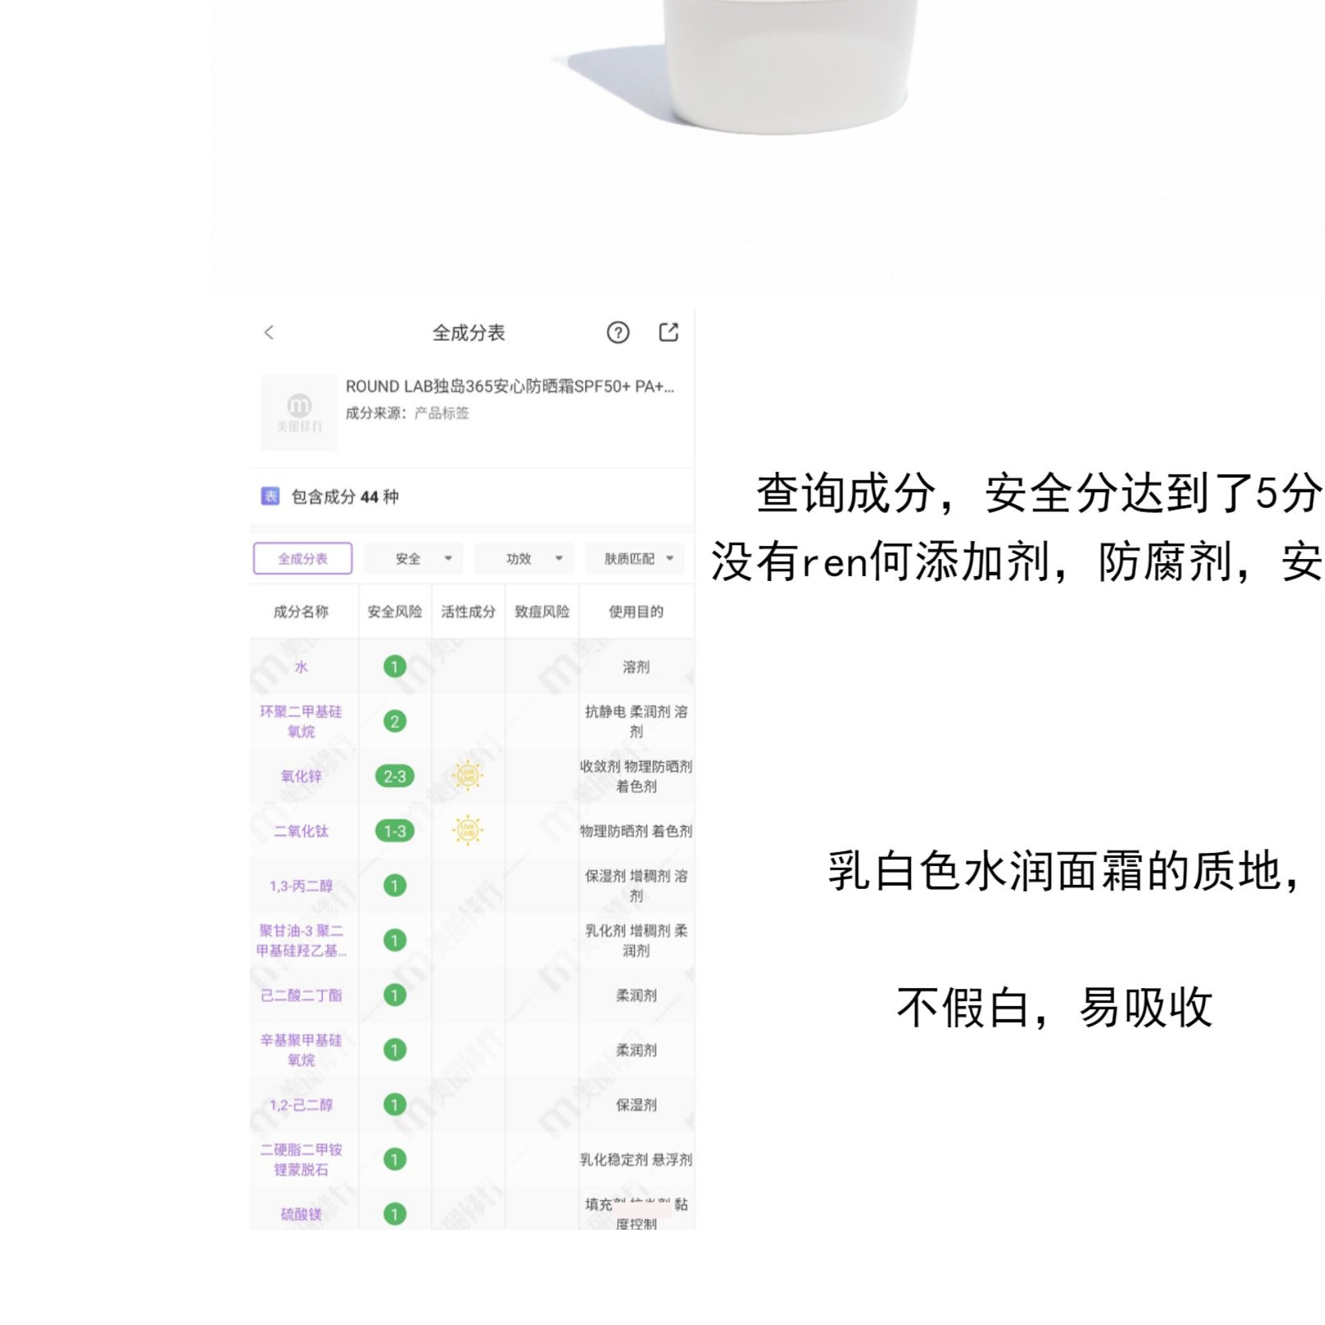1325x1325 pixels.
Task: Open the ingredient 聚甘油-3 聚二甲基硅羟乙基
Action: click(301, 940)
